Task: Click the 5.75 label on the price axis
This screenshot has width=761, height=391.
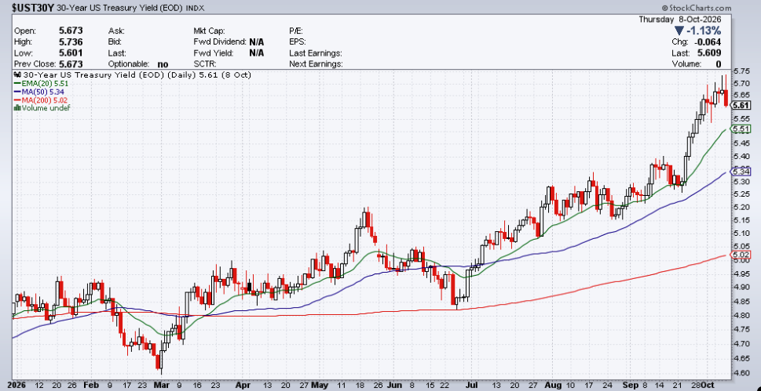Action: pos(743,71)
